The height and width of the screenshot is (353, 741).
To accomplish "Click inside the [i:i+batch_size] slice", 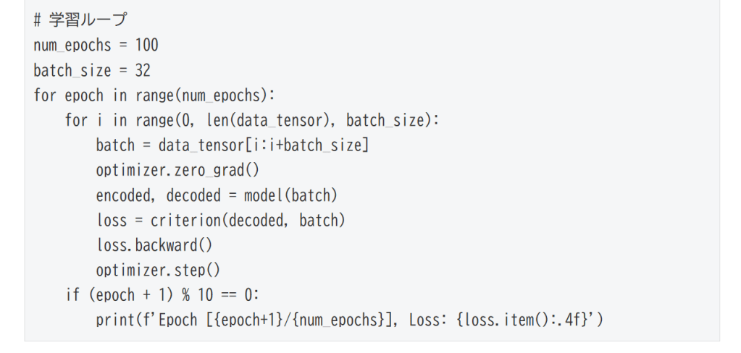I will 307,145.
